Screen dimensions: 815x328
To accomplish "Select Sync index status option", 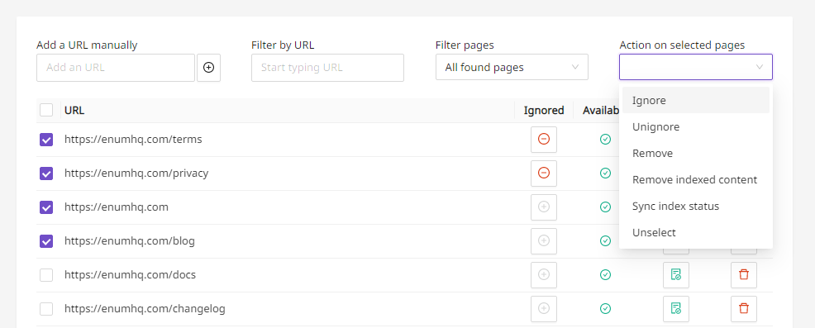I will 675,207.
